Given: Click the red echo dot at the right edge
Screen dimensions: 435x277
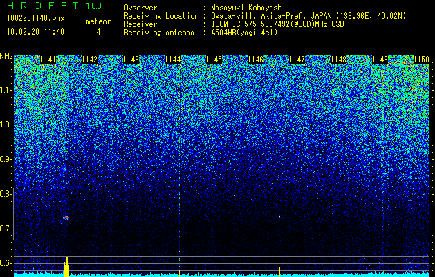Looking at the screenshot, I should point(425,218).
